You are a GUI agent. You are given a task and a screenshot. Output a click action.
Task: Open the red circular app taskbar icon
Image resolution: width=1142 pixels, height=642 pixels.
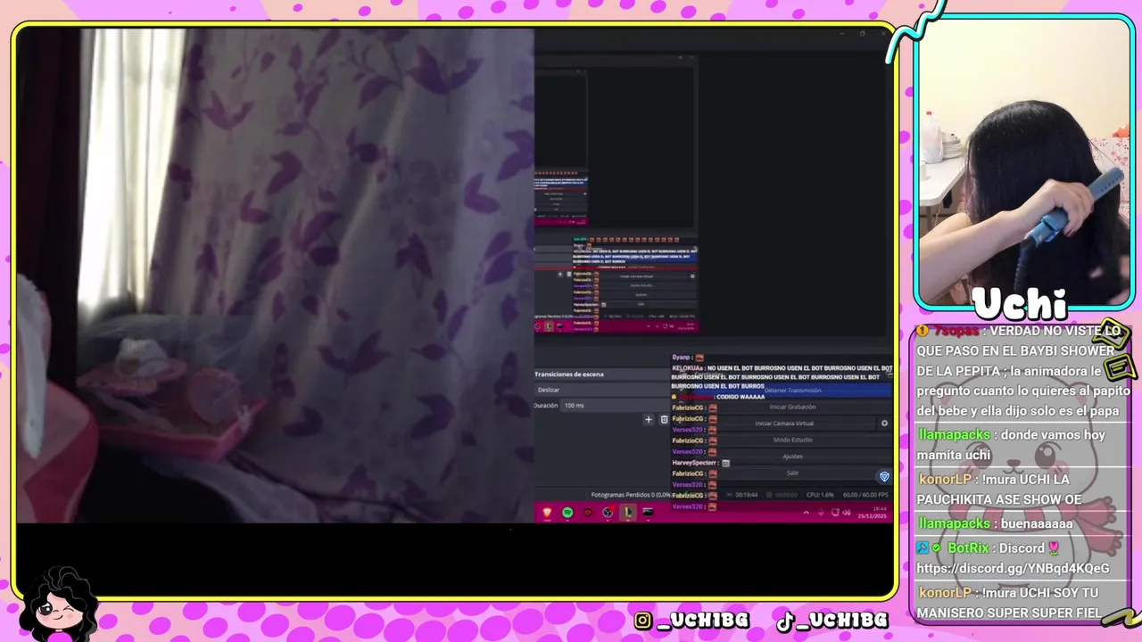[x=588, y=513]
